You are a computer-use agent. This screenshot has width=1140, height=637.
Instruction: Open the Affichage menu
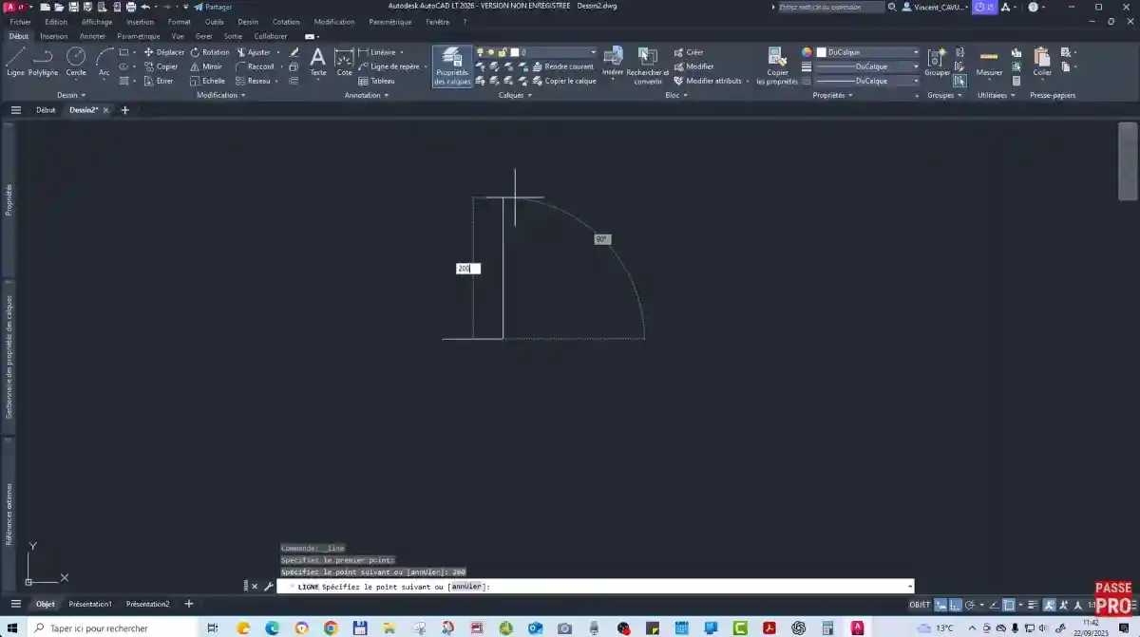point(96,21)
